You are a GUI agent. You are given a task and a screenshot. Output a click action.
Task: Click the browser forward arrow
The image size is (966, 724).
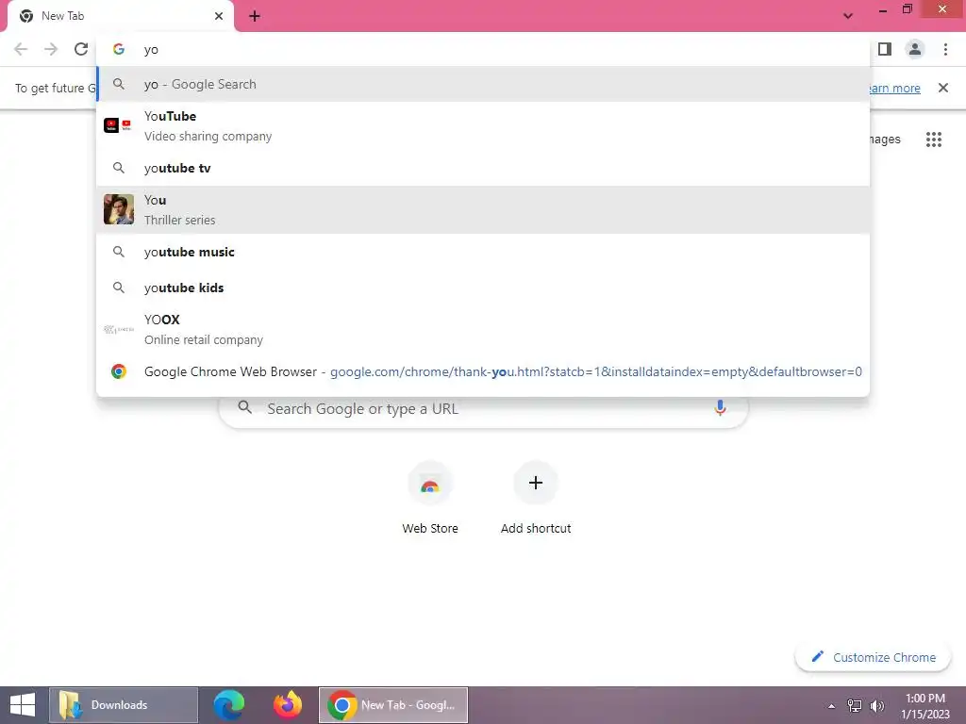[51, 49]
